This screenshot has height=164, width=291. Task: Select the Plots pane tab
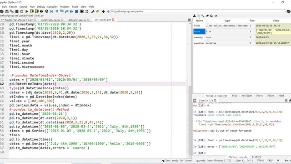pyautogui.click(x=260, y=96)
